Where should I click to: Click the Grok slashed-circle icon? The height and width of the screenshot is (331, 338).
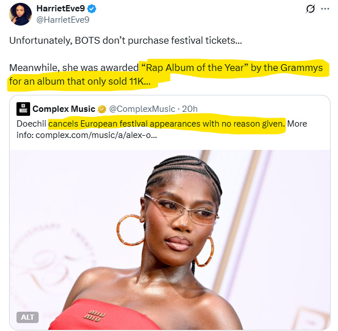[310, 9]
